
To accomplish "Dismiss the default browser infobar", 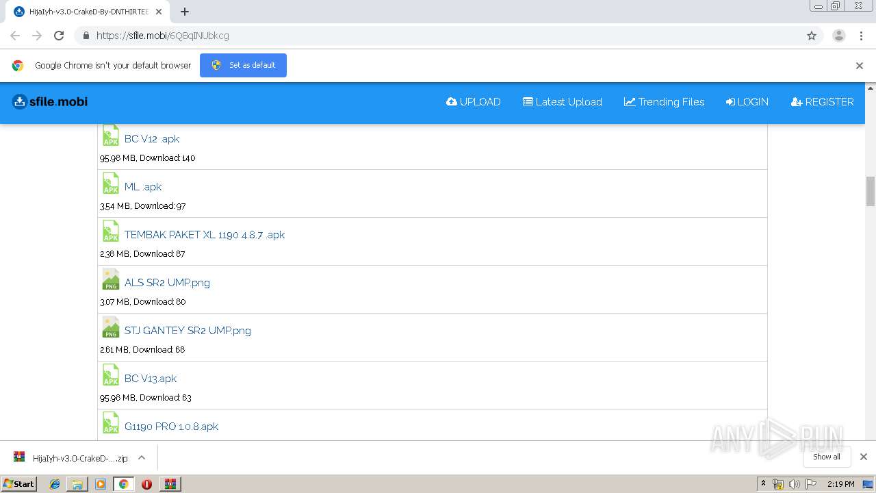I will (x=860, y=66).
